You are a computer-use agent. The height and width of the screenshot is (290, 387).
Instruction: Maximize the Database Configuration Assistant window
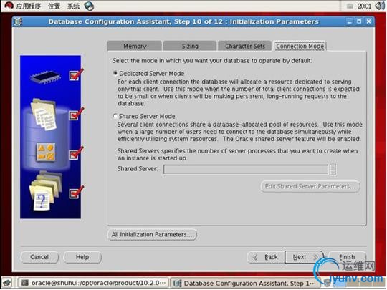359,21
